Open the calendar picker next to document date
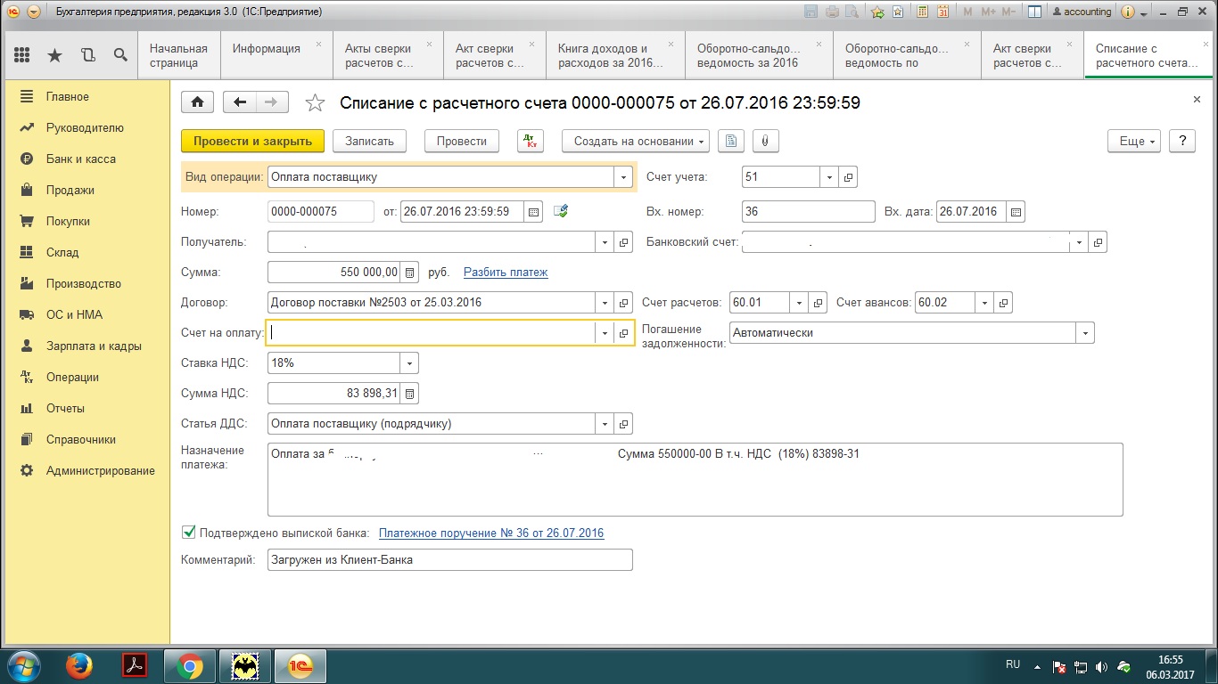This screenshot has height=684, width=1218. [x=533, y=212]
